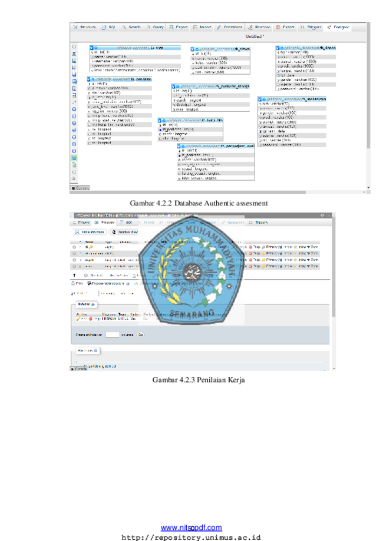The height and width of the screenshot is (541, 383).
Task: Click the Relation view button
Action: [x=125, y=232]
